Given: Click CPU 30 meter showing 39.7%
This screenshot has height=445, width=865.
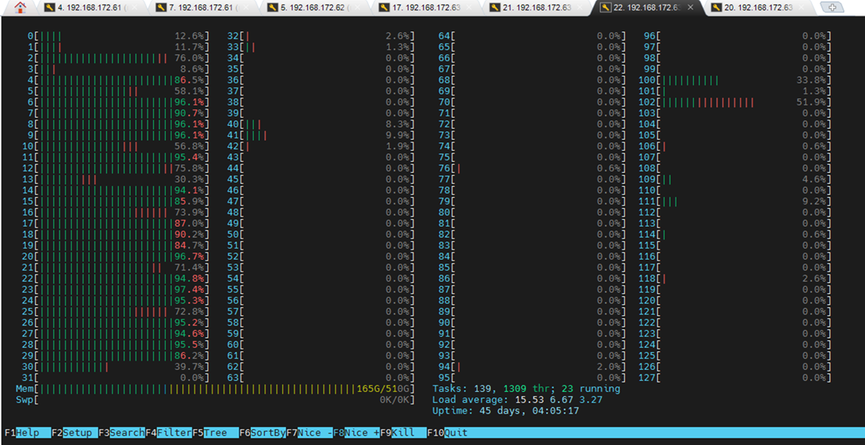Looking at the screenshot, I should coord(116,367).
